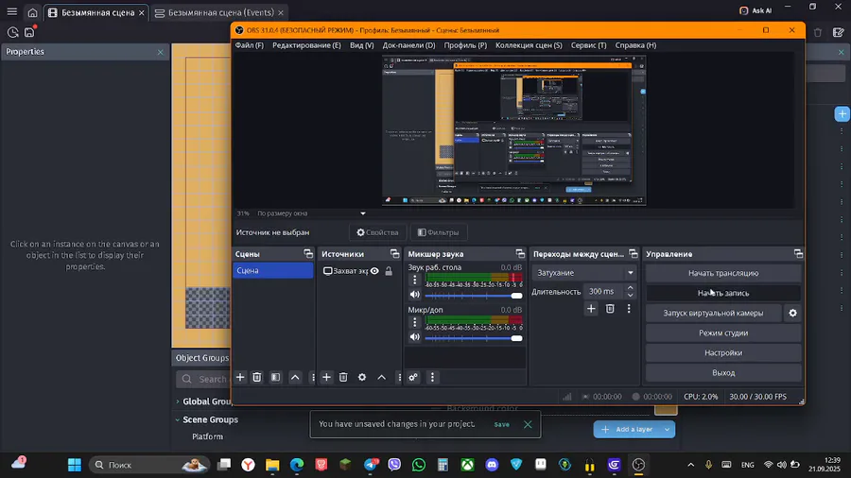Image resolution: width=851 pixels, height=478 pixels.
Task: Add a scene transition with plus icon
Action: coord(591,308)
